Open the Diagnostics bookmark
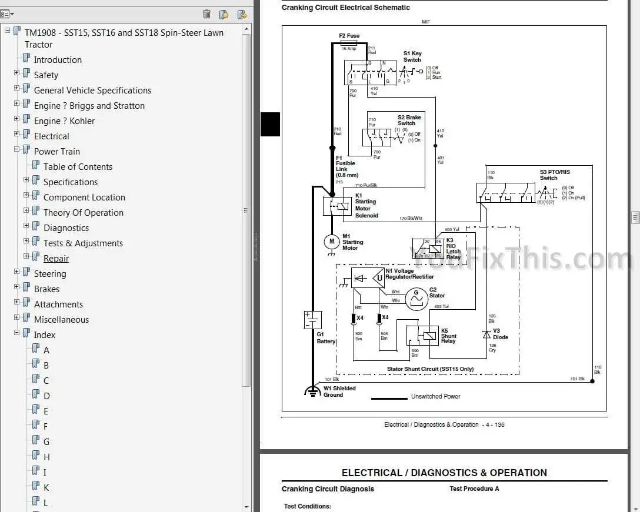This screenshot has width=640, height=512. point(66,228)
